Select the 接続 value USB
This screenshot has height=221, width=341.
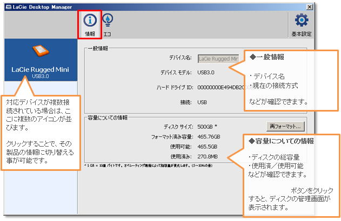[x=202, y=102]
